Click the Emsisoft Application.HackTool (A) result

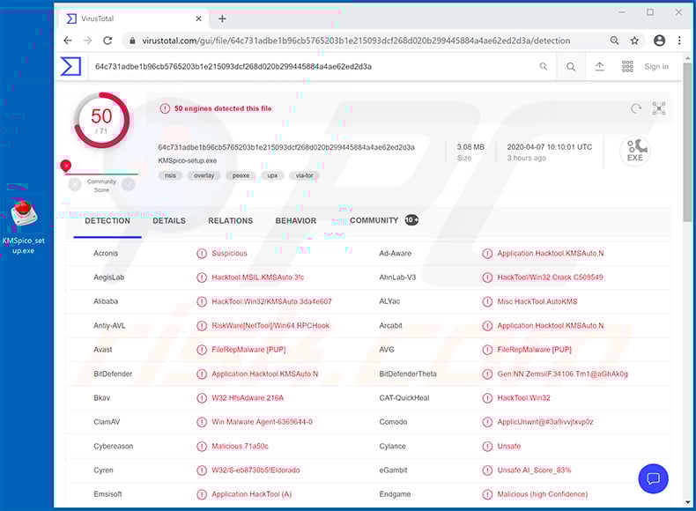[x=252, y=494]
